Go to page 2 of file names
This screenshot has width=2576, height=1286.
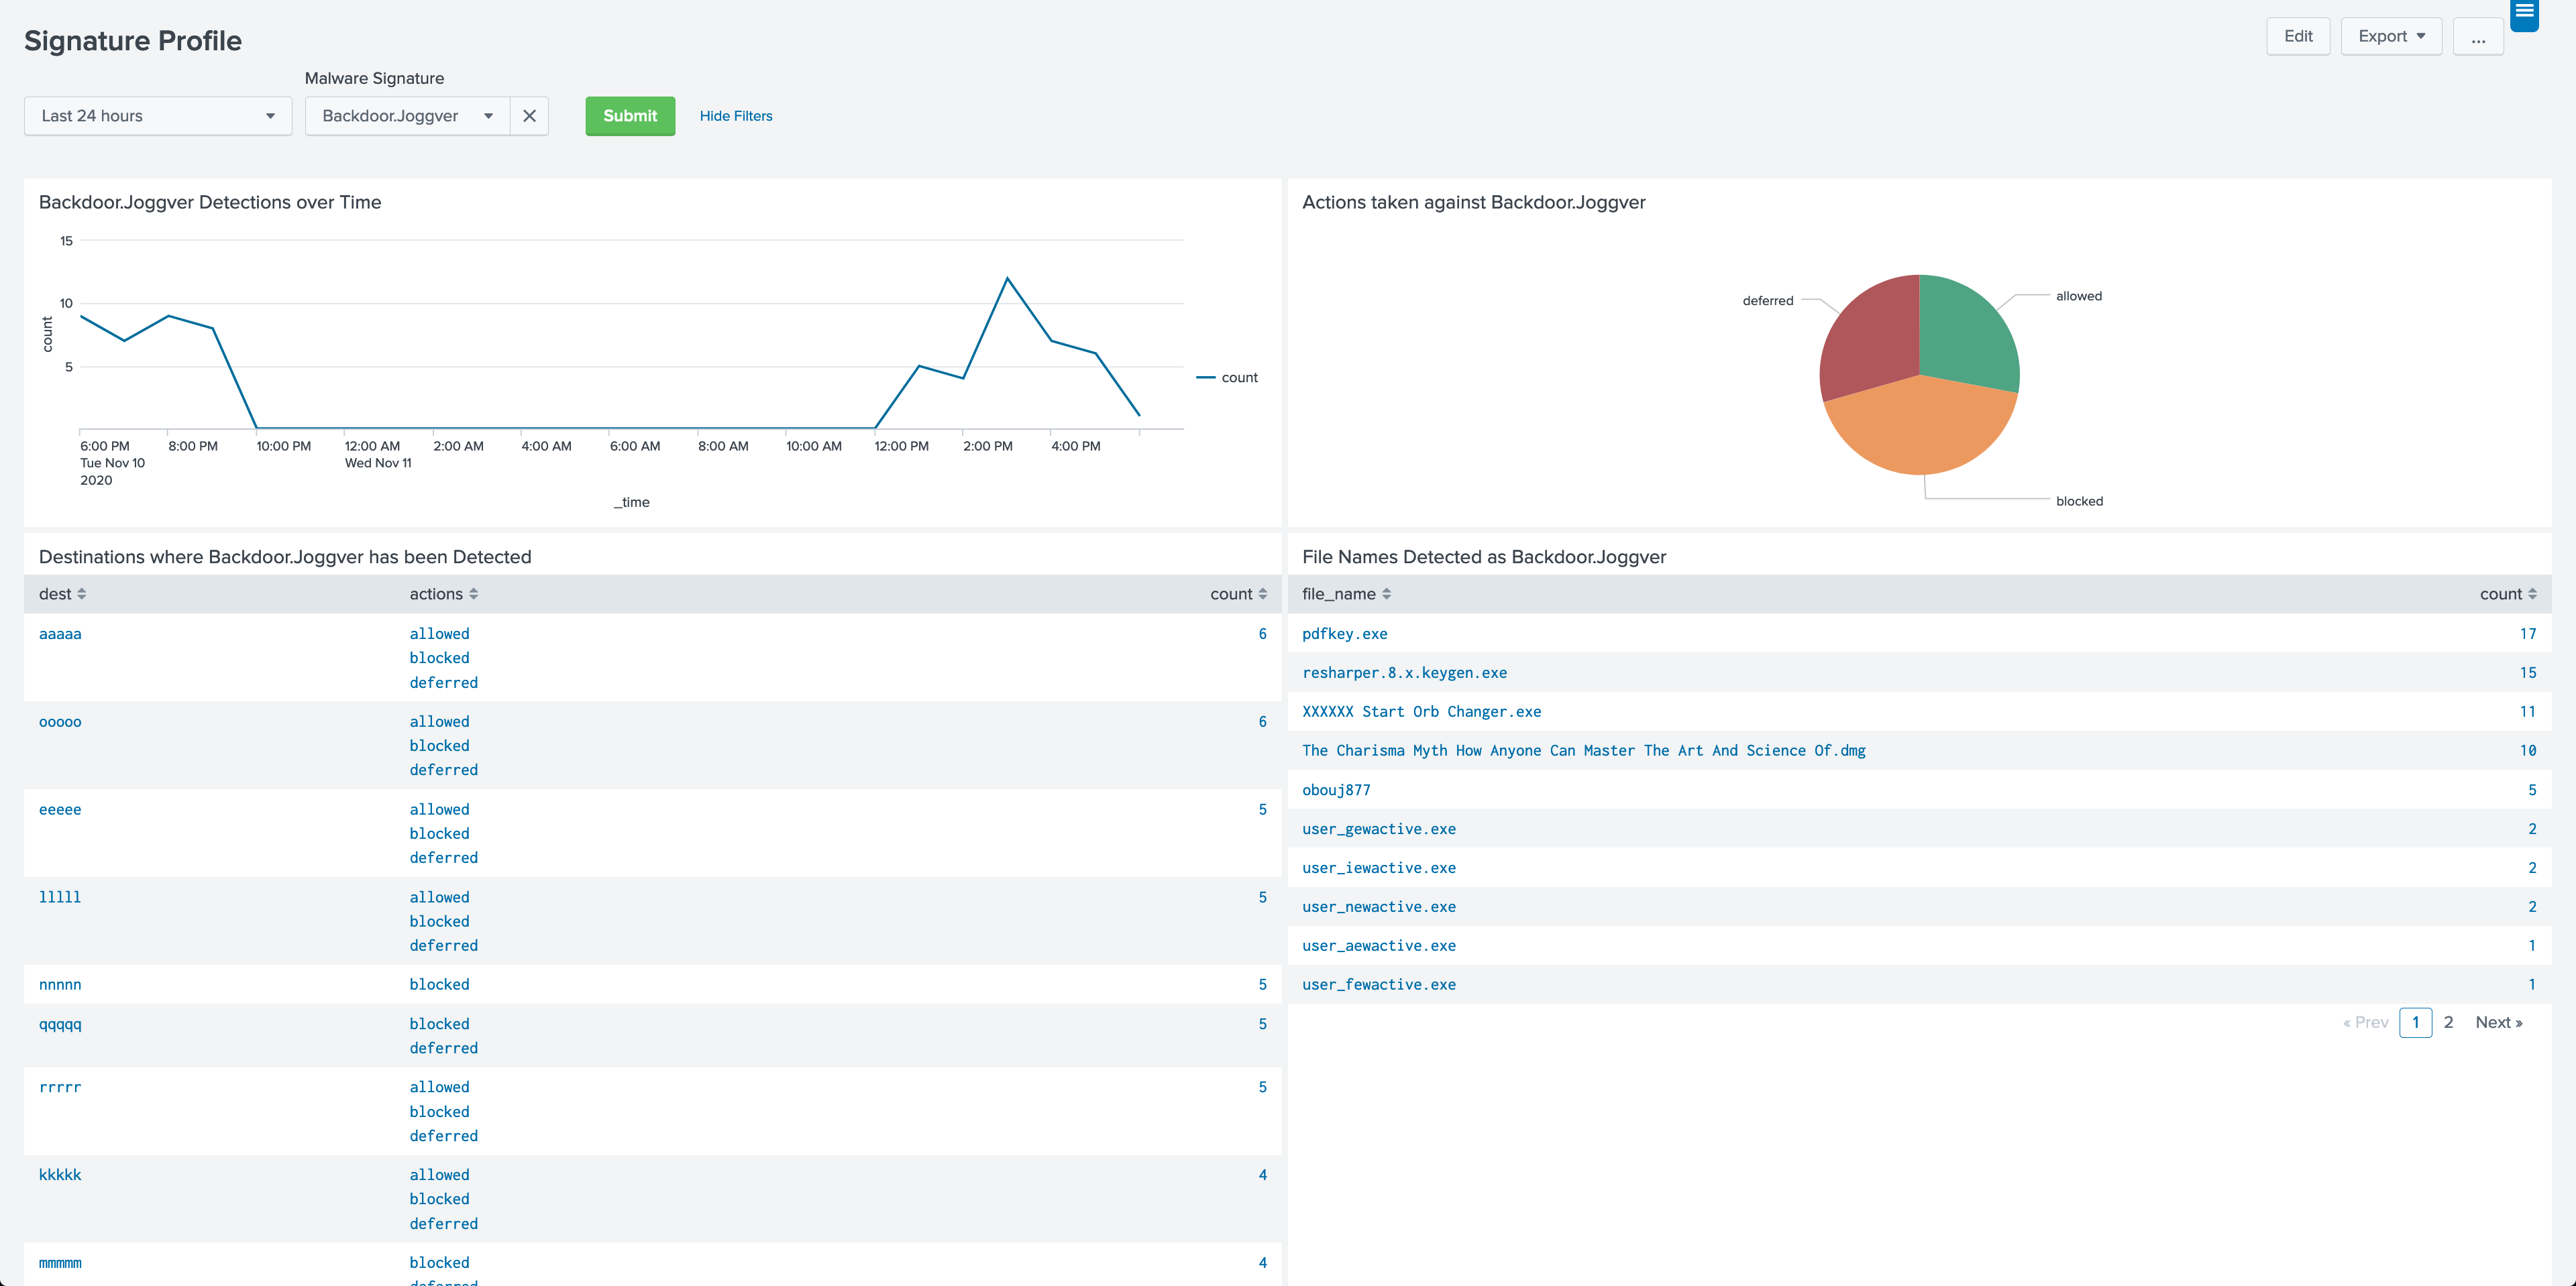[x=2448, y=1022]
